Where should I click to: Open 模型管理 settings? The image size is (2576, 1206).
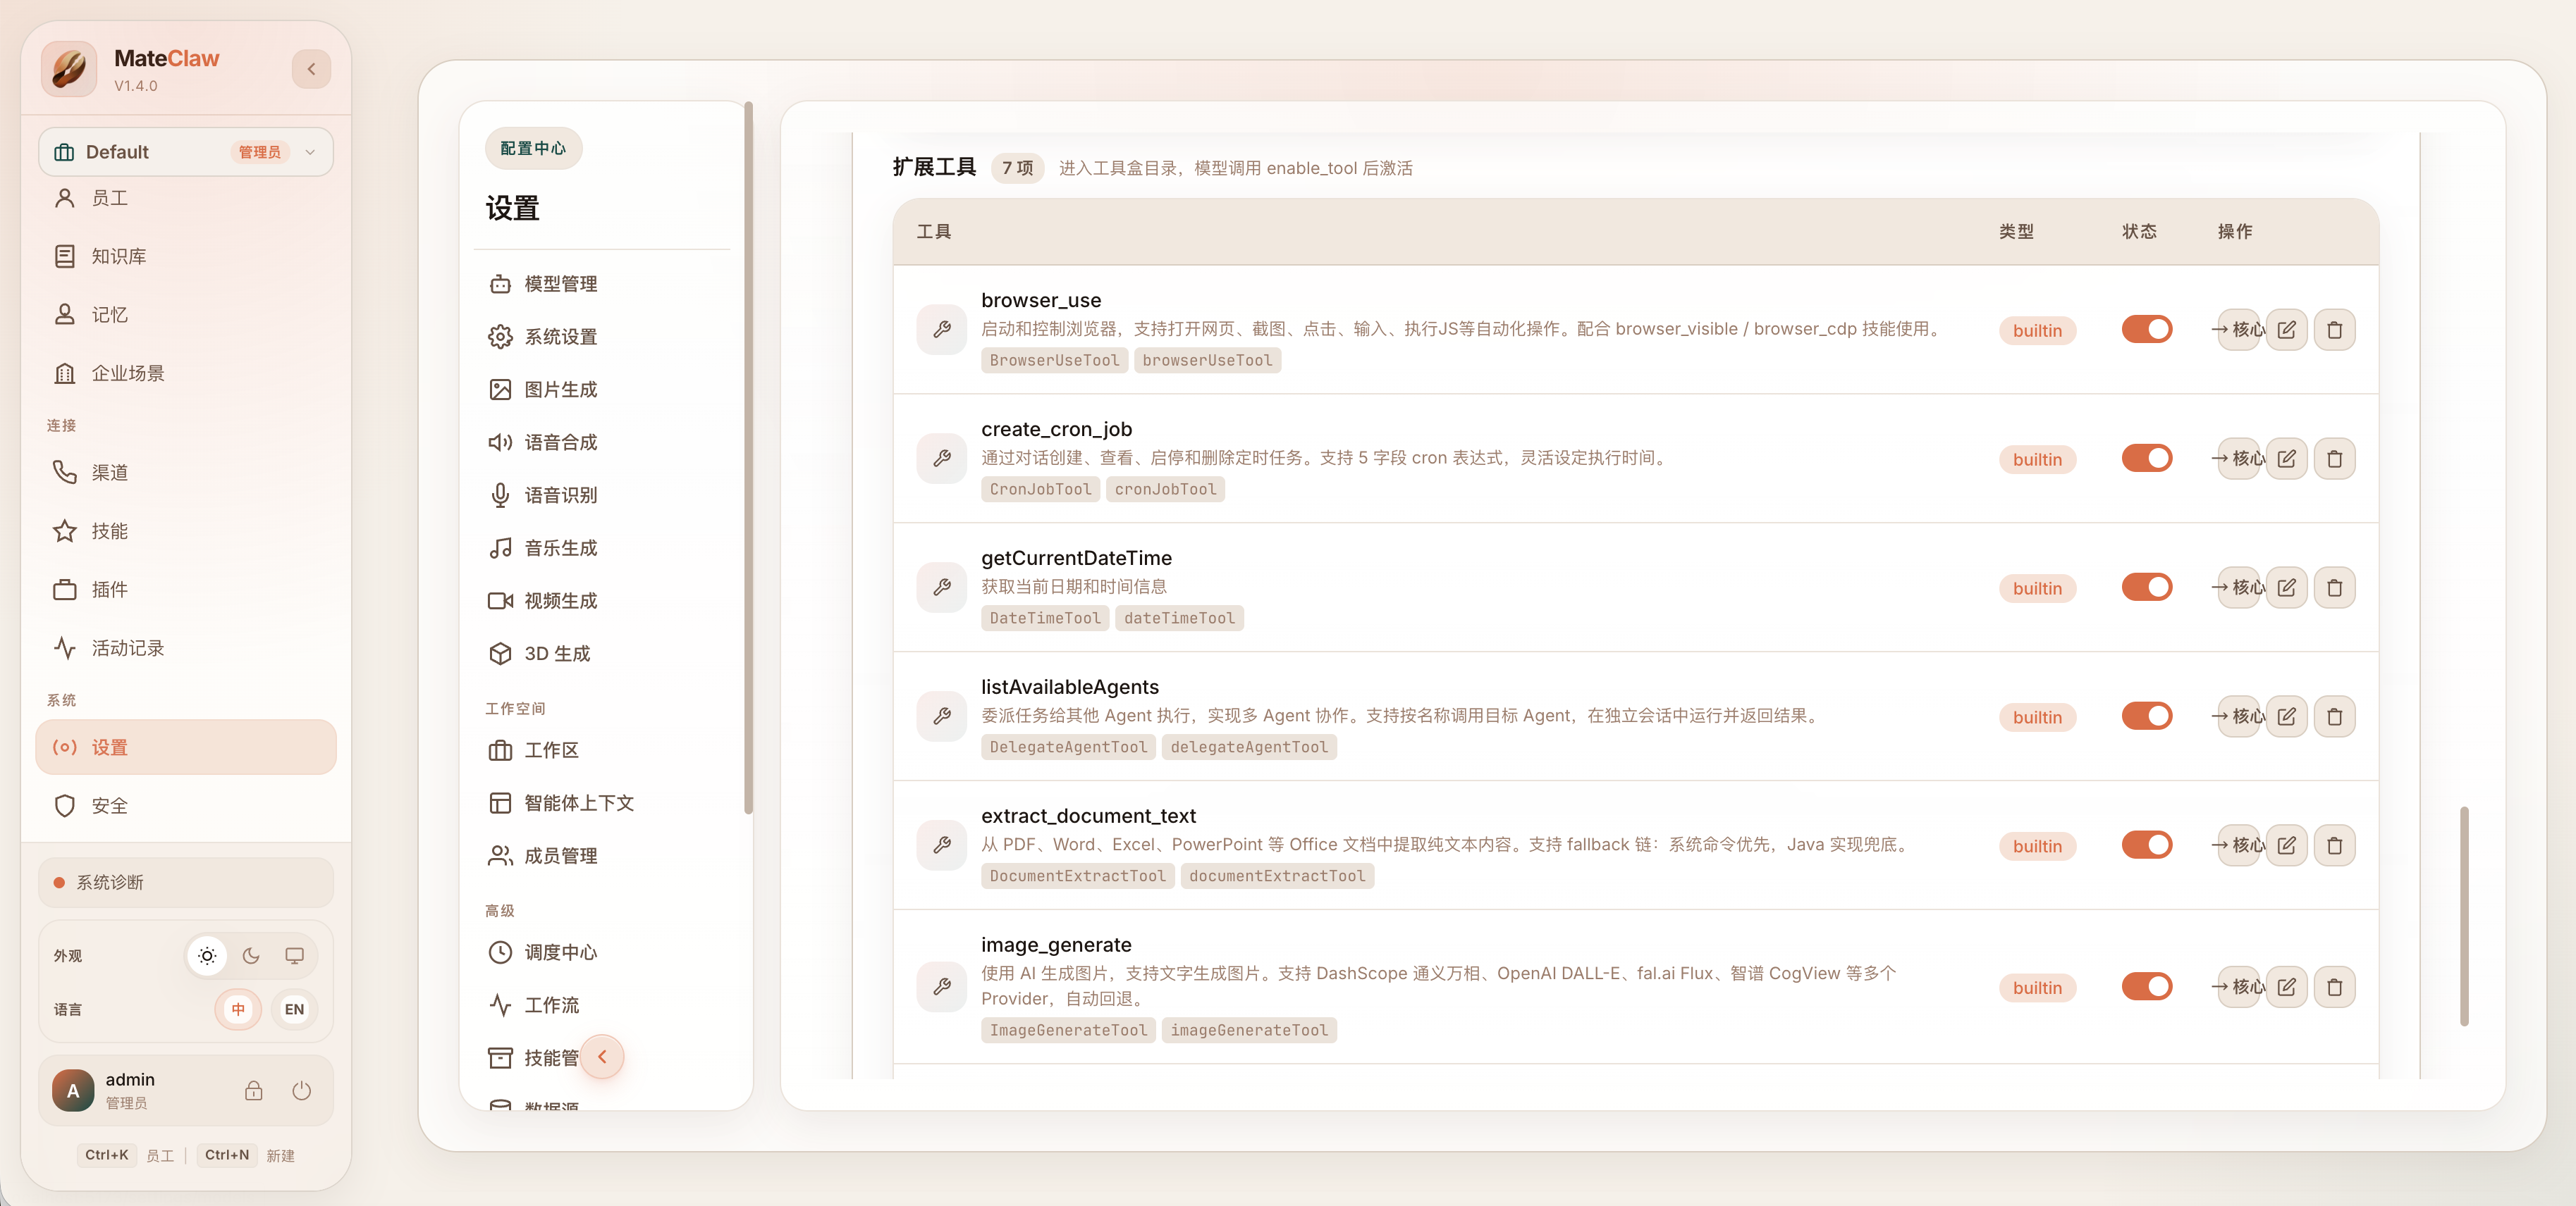603,284
